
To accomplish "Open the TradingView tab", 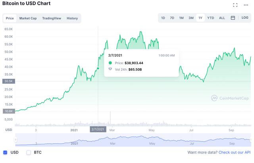I will [x=51, y=18].
